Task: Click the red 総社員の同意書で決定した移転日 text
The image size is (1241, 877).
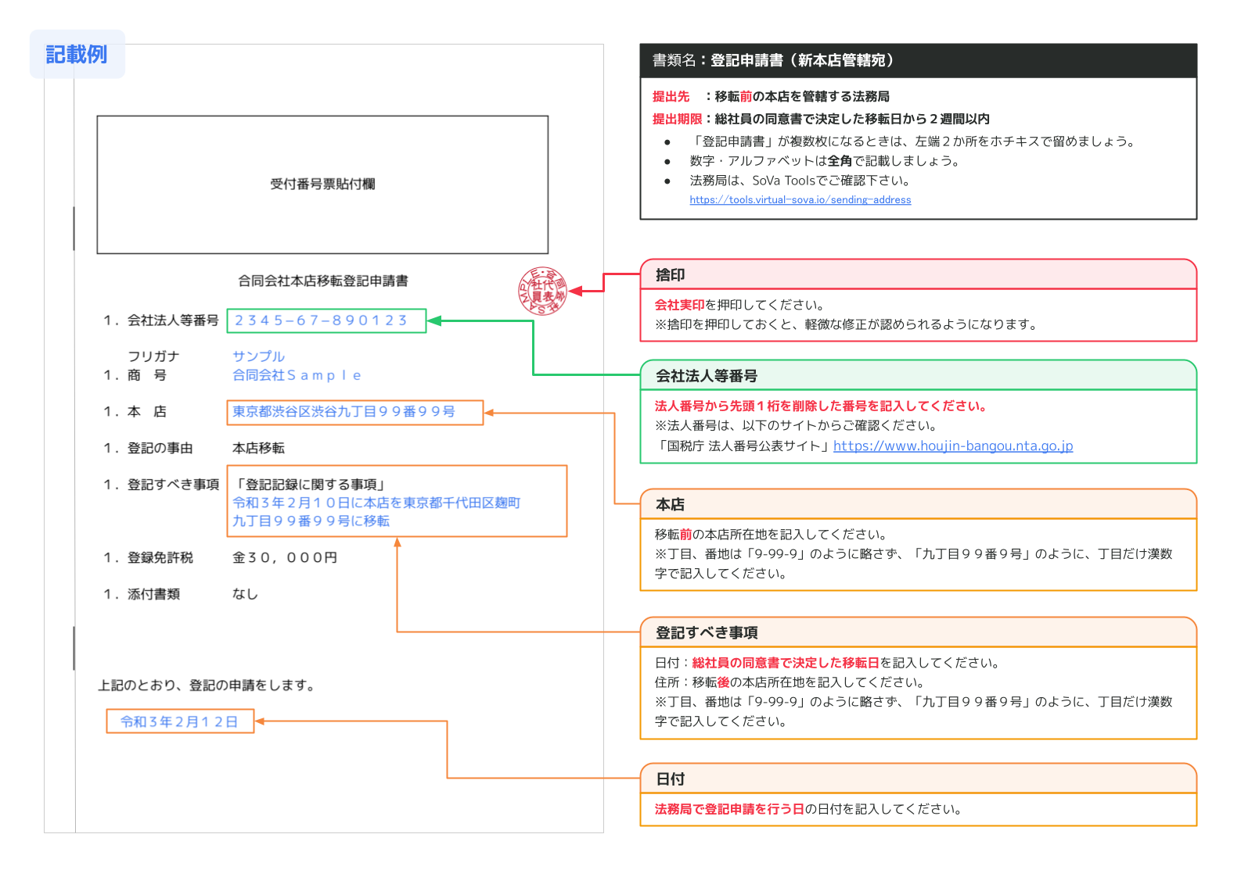Action: tap(786, 663)
